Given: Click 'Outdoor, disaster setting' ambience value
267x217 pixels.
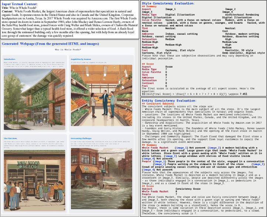Looking at the screenshot, I should tap(240, 37).
